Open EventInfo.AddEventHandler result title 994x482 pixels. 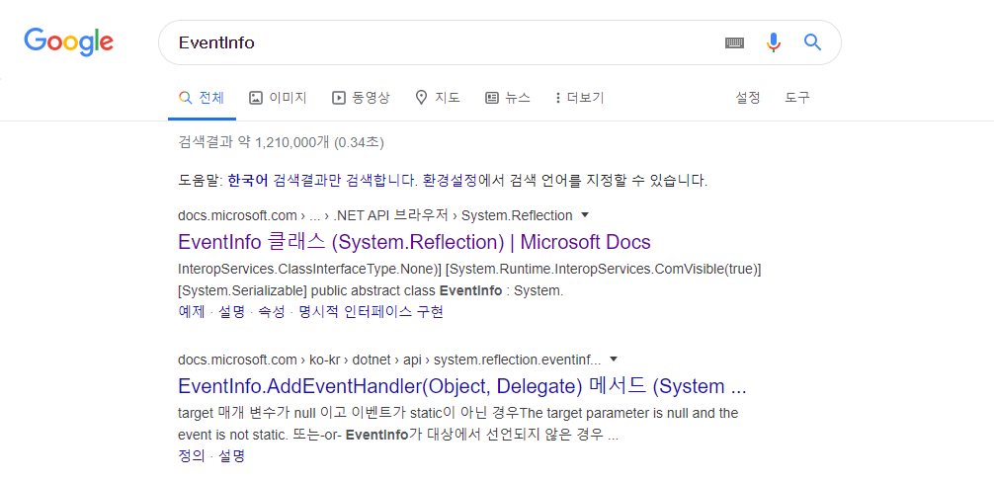[462, 386]
